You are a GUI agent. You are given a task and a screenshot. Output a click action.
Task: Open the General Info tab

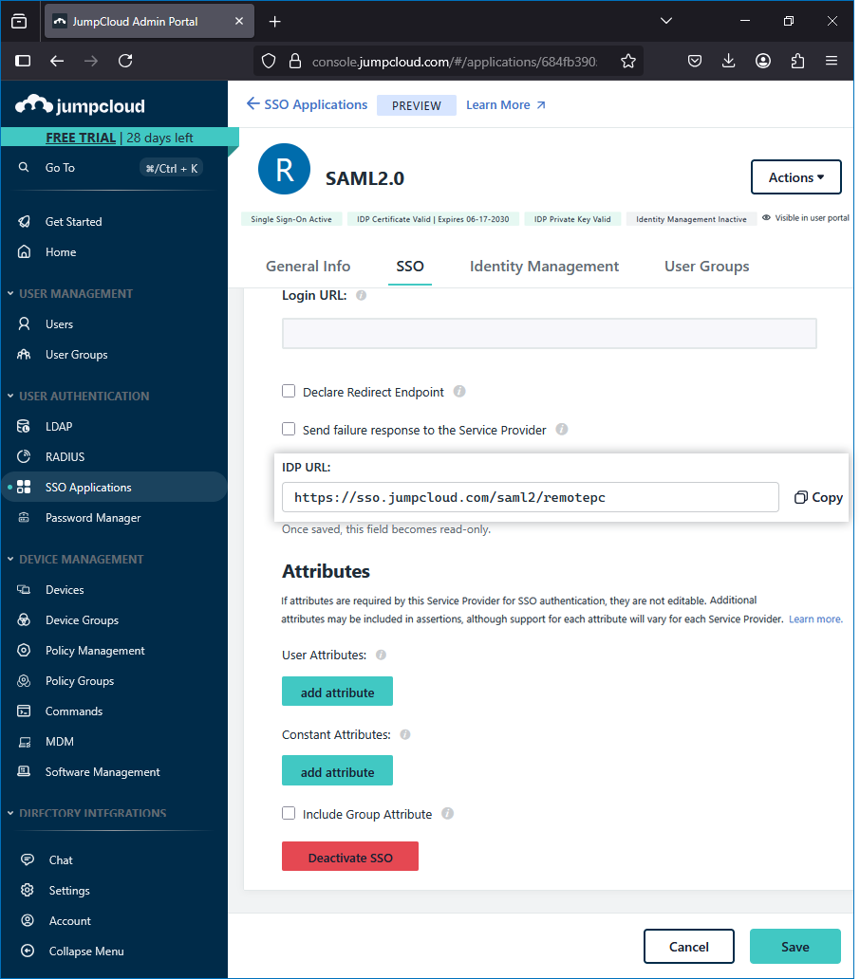coord(308,267)
